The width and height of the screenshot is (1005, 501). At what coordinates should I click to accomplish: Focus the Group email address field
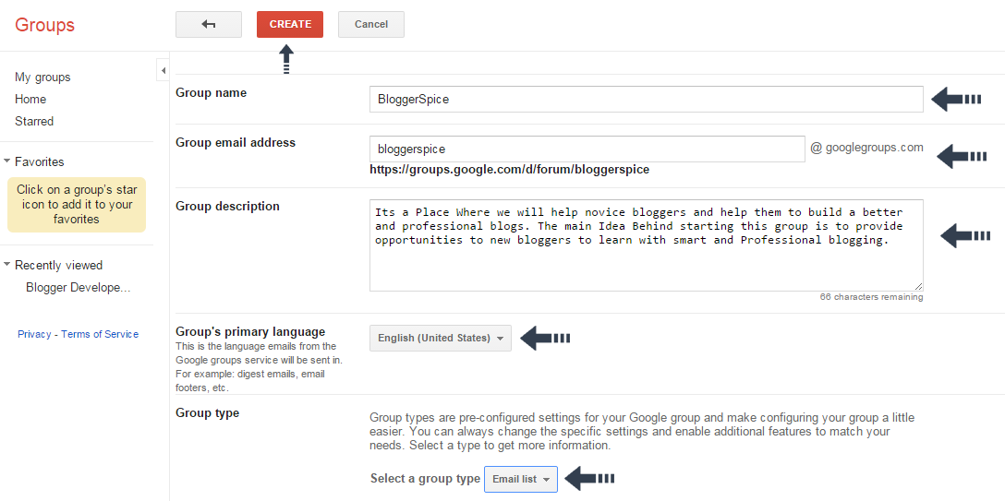click(587, 149)
